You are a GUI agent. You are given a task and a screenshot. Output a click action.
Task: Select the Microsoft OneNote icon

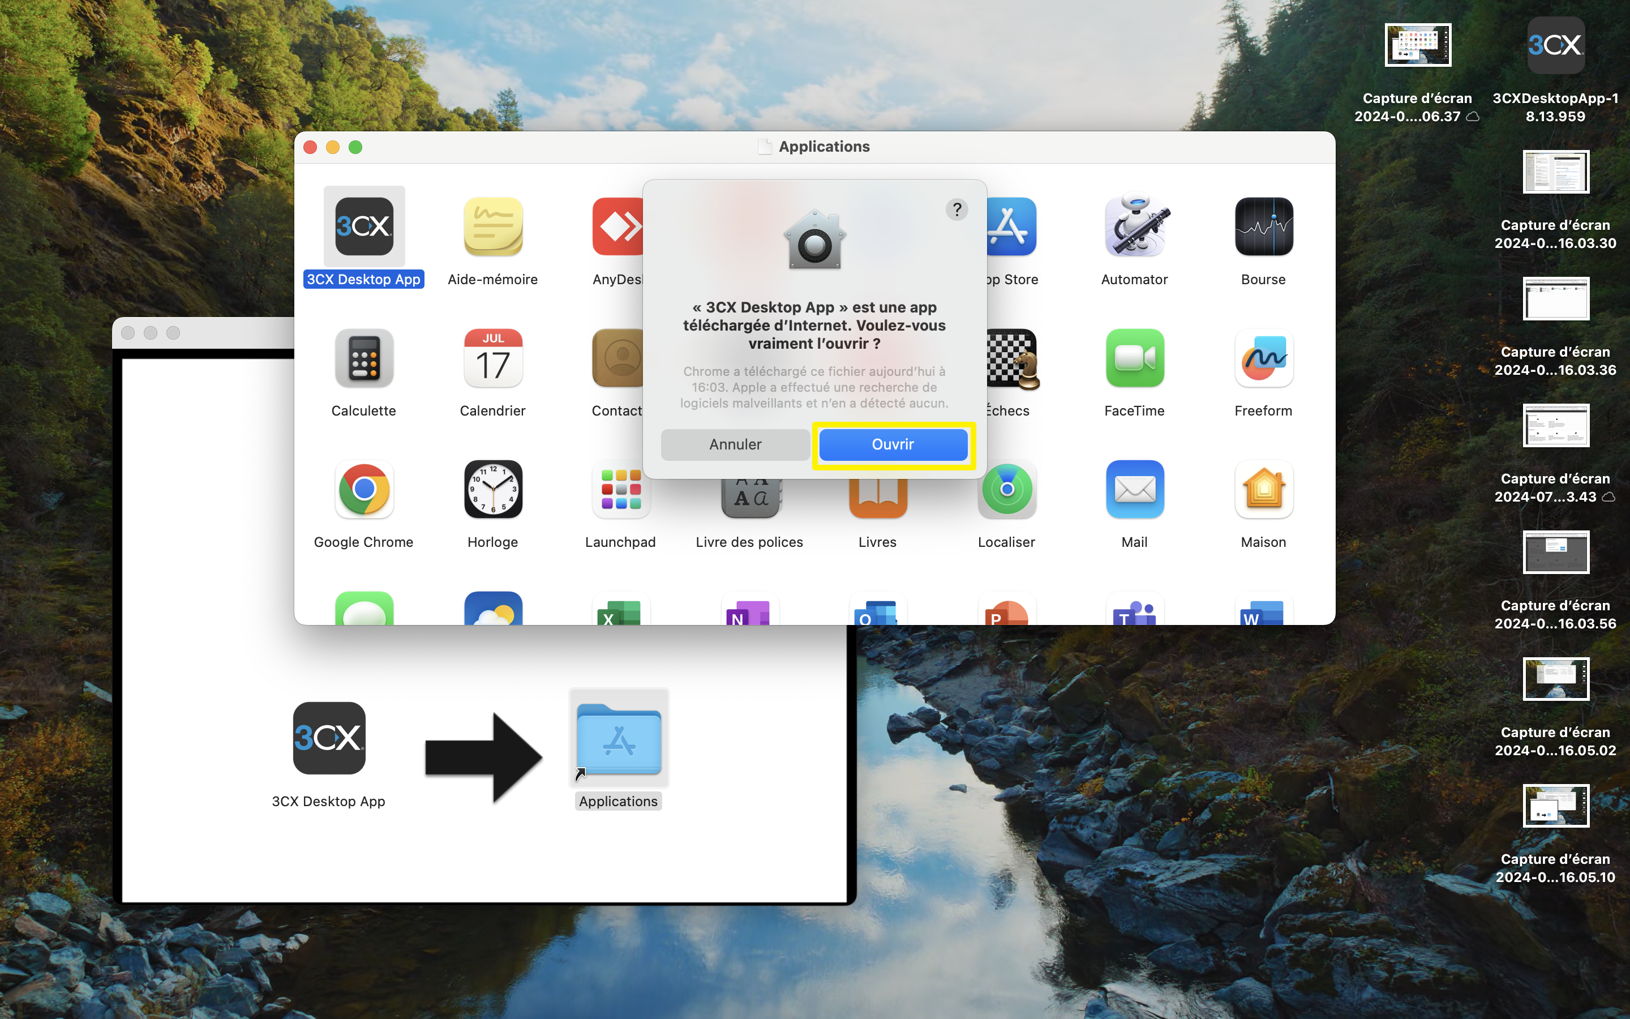click(x=750, y=608)
